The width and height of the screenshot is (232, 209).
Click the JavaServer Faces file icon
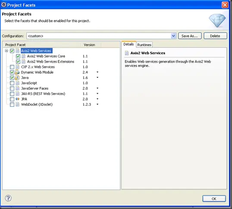tap(17, 88)
